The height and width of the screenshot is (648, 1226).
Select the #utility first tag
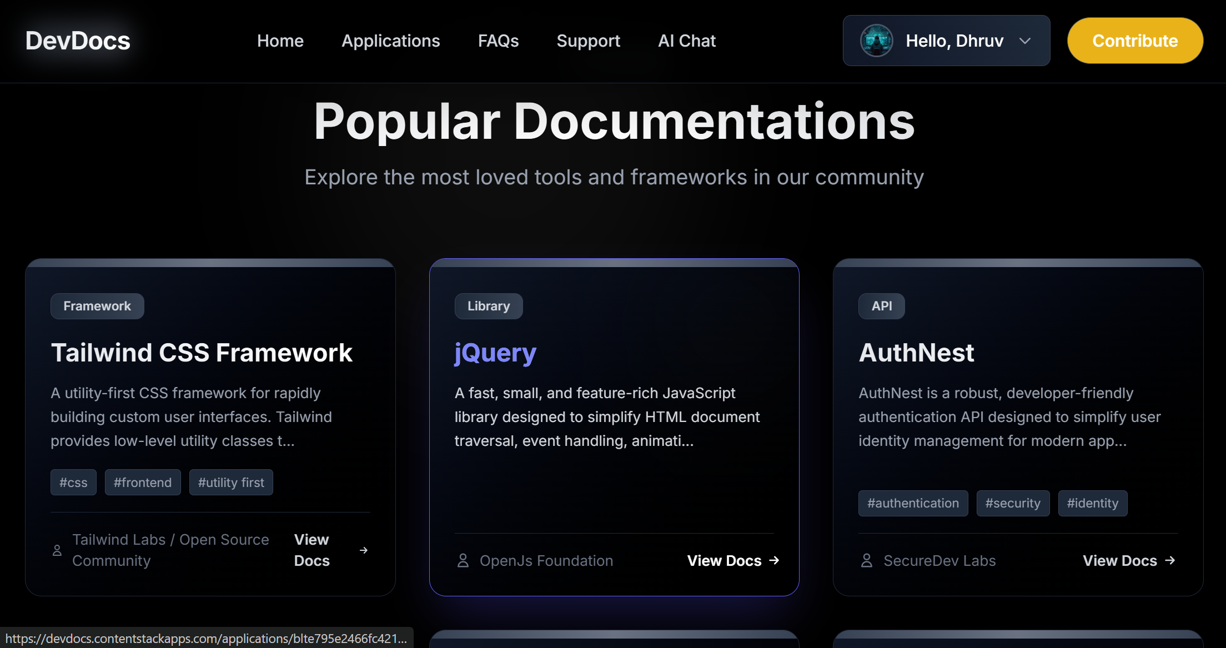(231, 483)
